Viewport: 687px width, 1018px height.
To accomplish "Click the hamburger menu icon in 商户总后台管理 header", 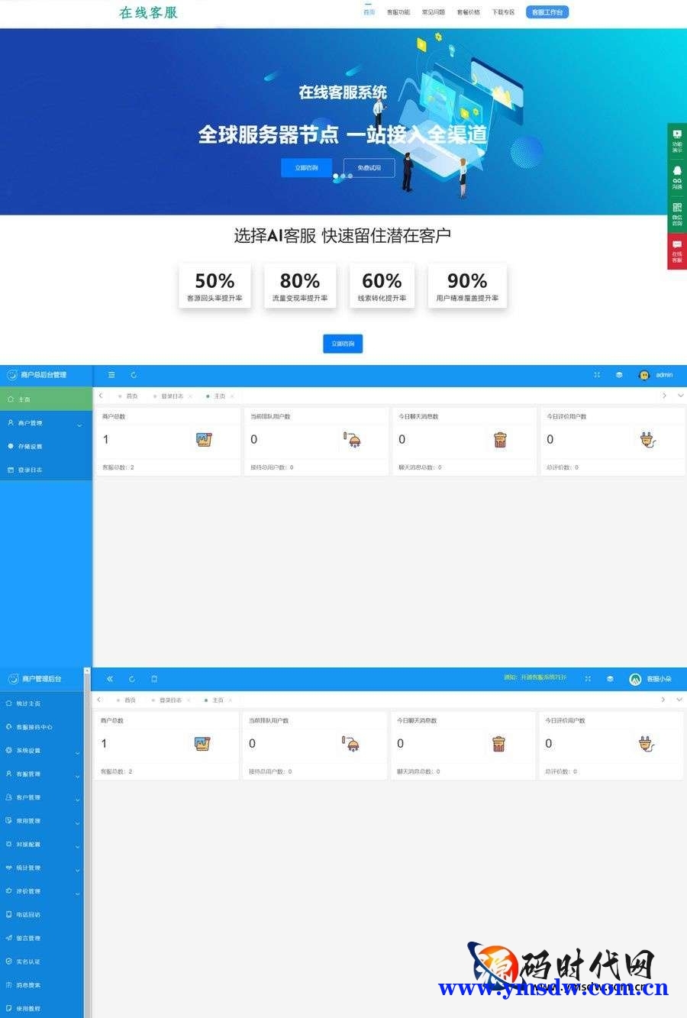I will [111, 375].
